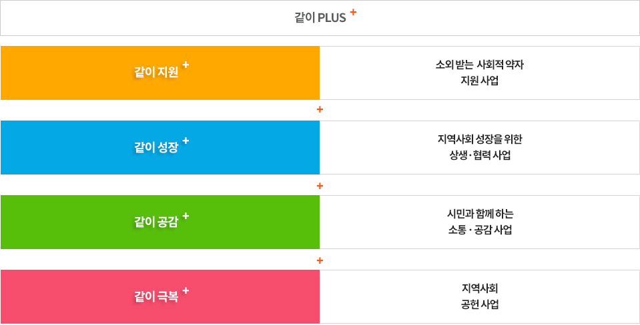
Task: Open the 시민과 함께 하는 소통·공감 사업 description
Action: coord(479,222)
